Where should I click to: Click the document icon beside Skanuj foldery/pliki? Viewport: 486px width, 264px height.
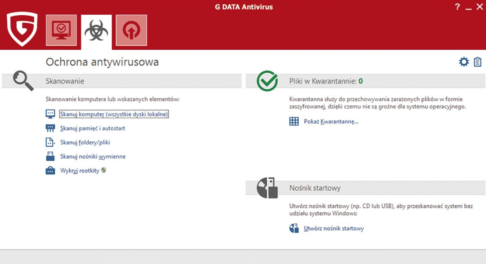pos(50,142)
